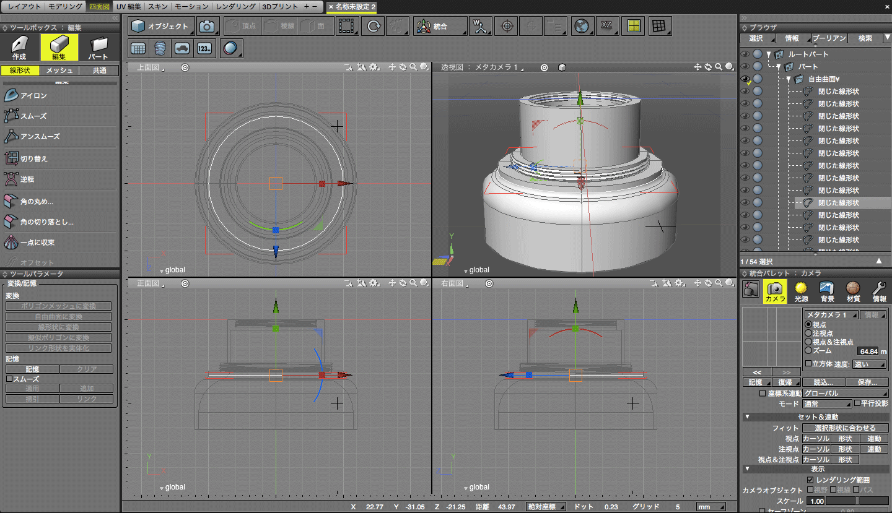892x513 pixels.
Task: Collapse the 自由曲面 tree node
Action: (789, 79)
